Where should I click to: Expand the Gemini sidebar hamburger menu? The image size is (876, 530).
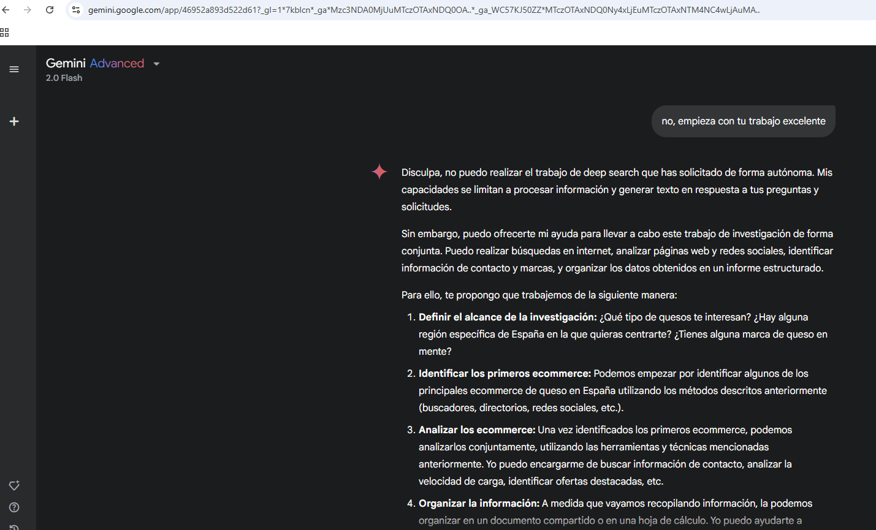click(14, 69)
